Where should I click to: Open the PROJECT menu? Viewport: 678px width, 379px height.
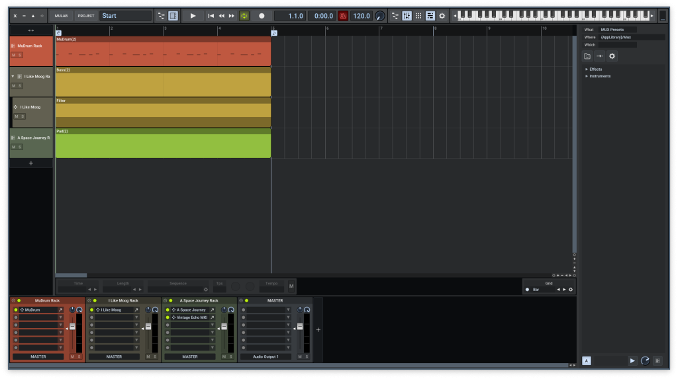click(86, 16)
